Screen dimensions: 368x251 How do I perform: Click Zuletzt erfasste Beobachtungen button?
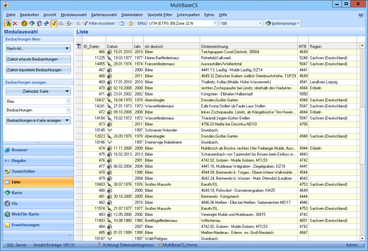click(x=38, y=59)
